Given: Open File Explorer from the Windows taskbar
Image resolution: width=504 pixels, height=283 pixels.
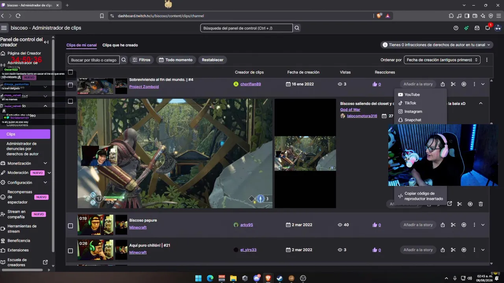Looking at the screenshot, I should coord(233,278).
